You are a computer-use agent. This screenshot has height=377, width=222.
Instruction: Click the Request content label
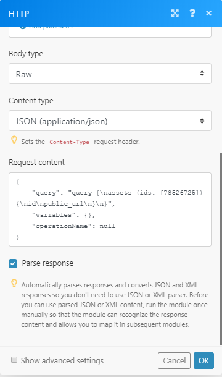(x=37, y=163)
